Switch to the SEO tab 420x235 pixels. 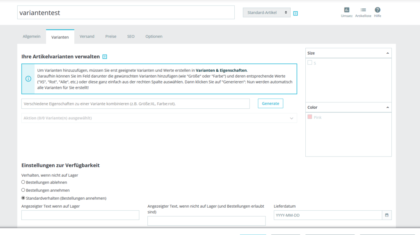(x=131, y=37)
